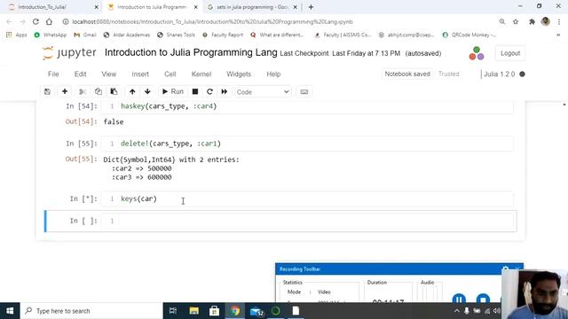Click the Julia logo dots icon

(x=477, y=53)
